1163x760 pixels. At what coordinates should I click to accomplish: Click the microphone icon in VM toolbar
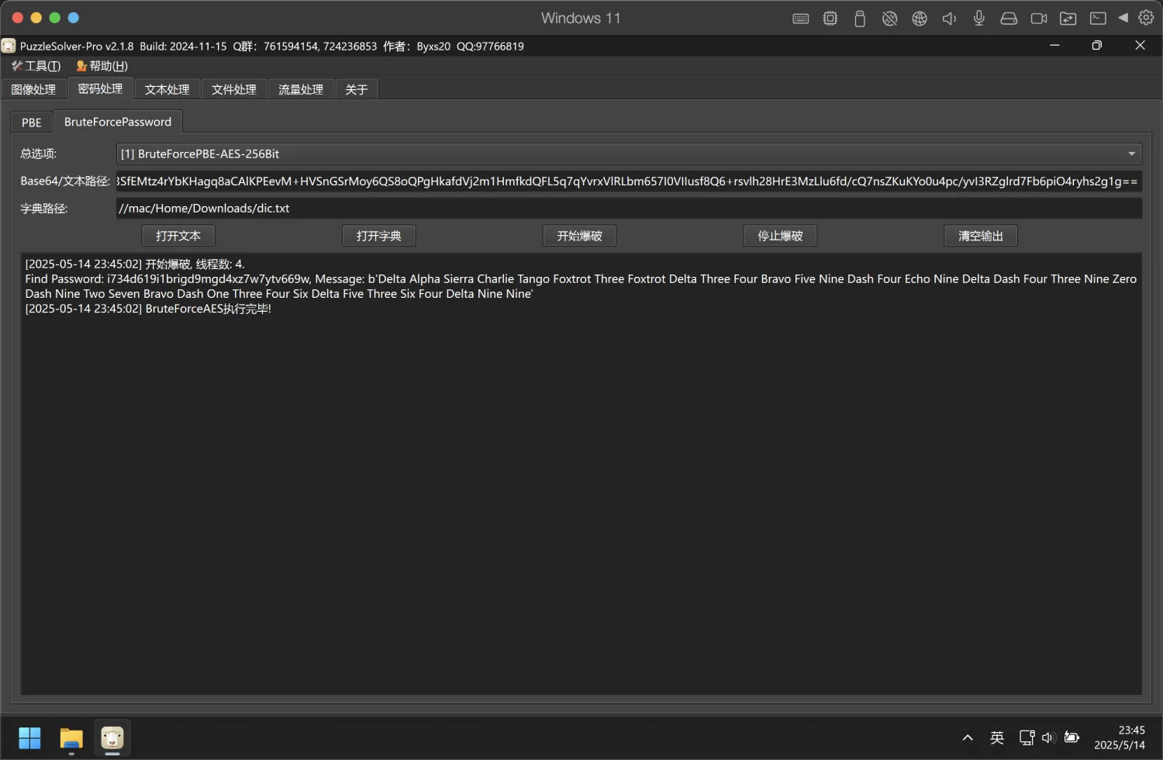979,18
